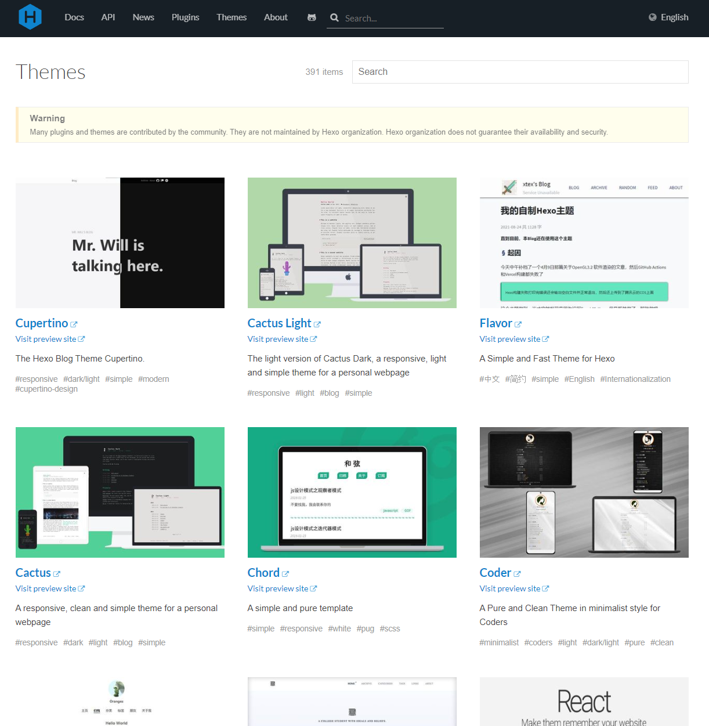Open the Cupertino theme title link
Screen dimensions: 709x726
[42, 323]
